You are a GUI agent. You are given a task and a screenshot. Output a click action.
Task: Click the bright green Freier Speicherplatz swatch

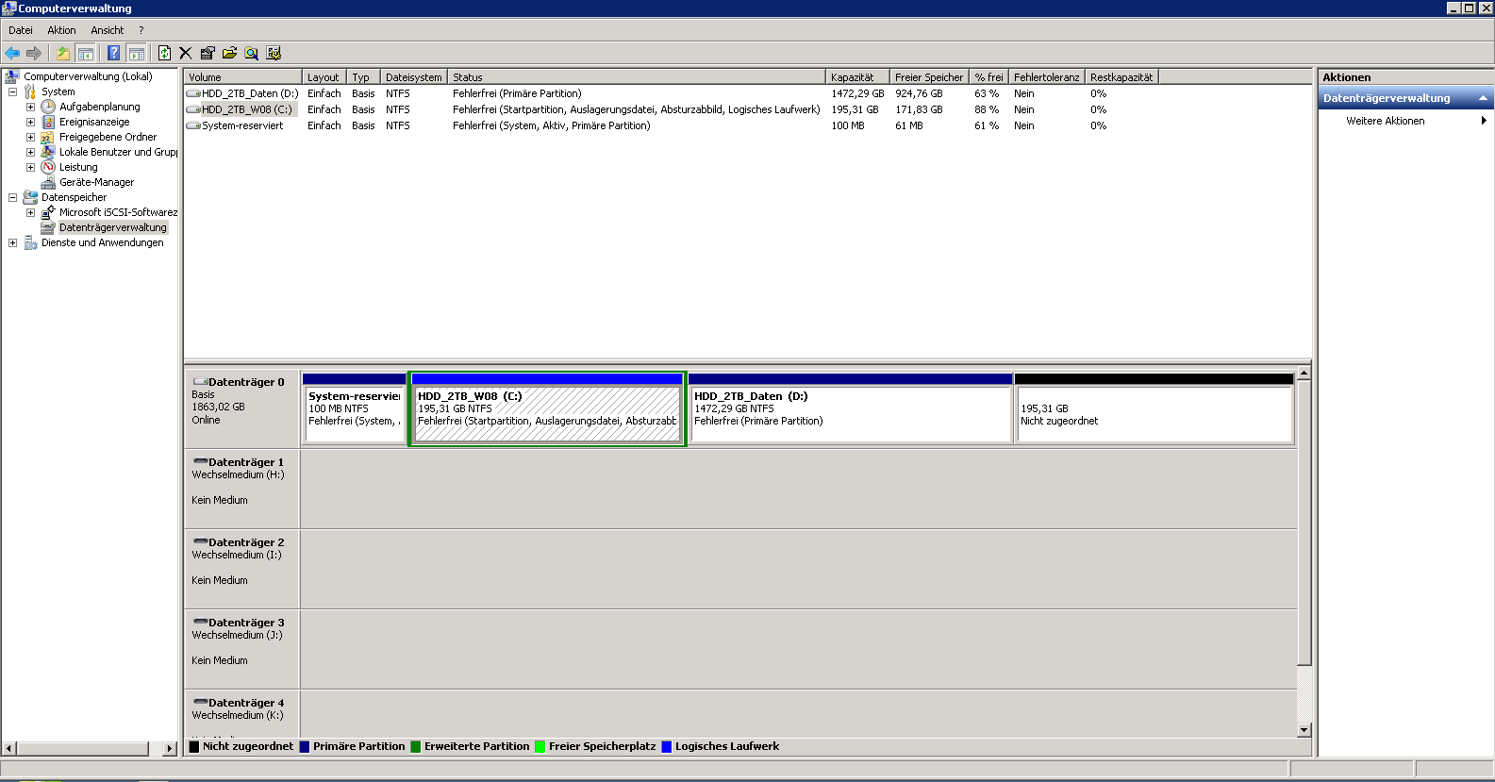pos(540,746)
